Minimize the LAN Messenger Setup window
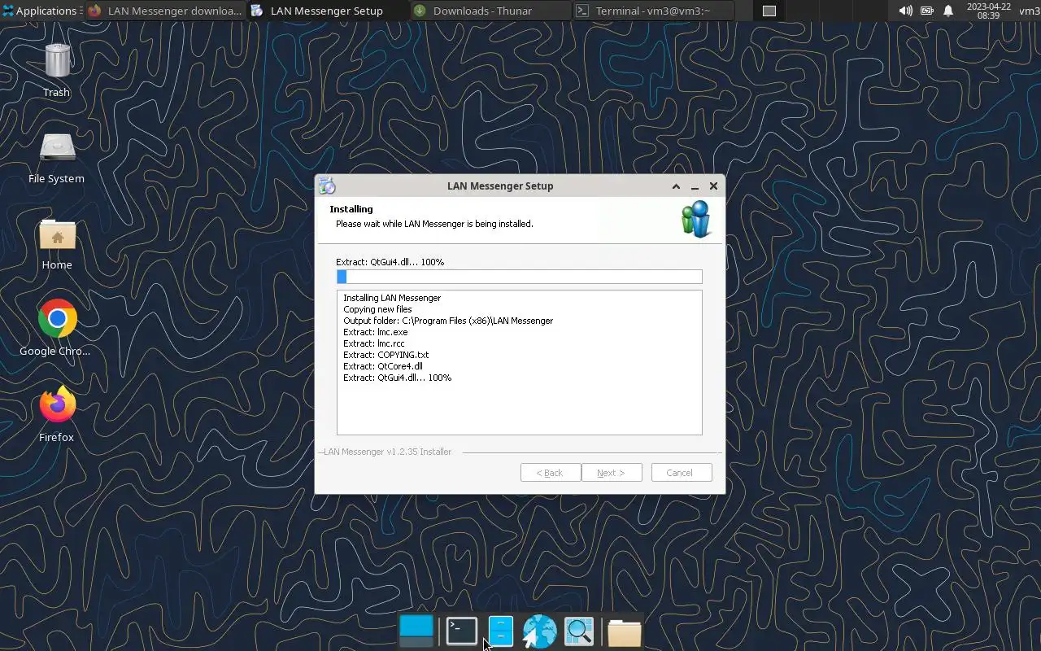Screen dimensions: 1041x651 point(695,186)
